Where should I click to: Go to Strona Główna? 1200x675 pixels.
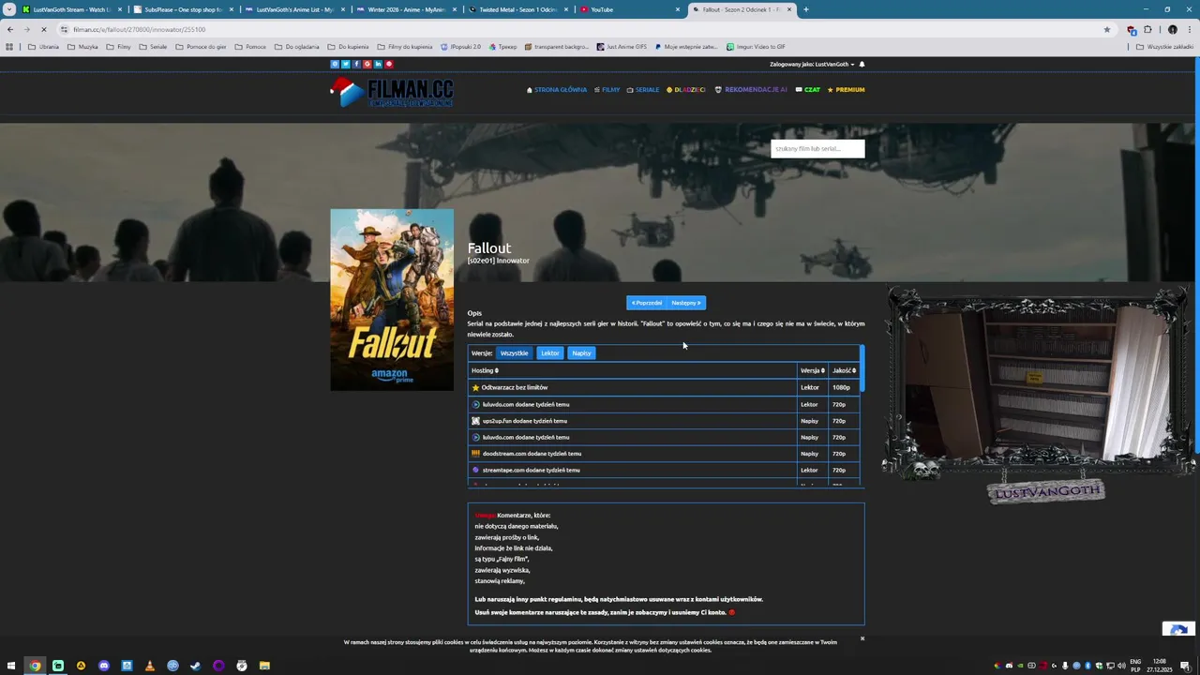[557, 90]
